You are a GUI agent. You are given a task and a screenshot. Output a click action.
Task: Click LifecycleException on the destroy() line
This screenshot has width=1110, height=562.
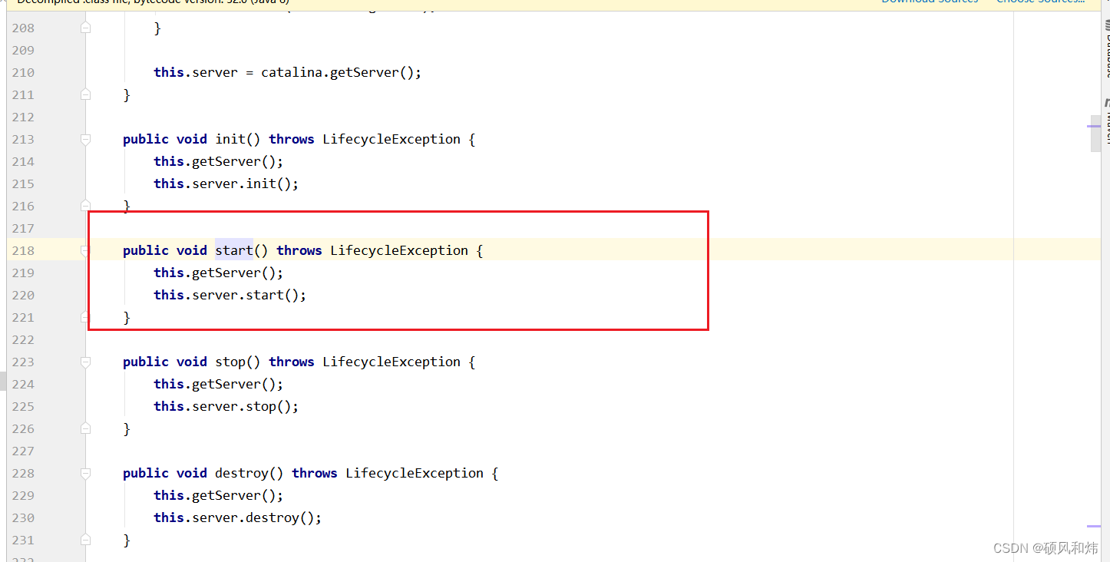tap(415, 473)
